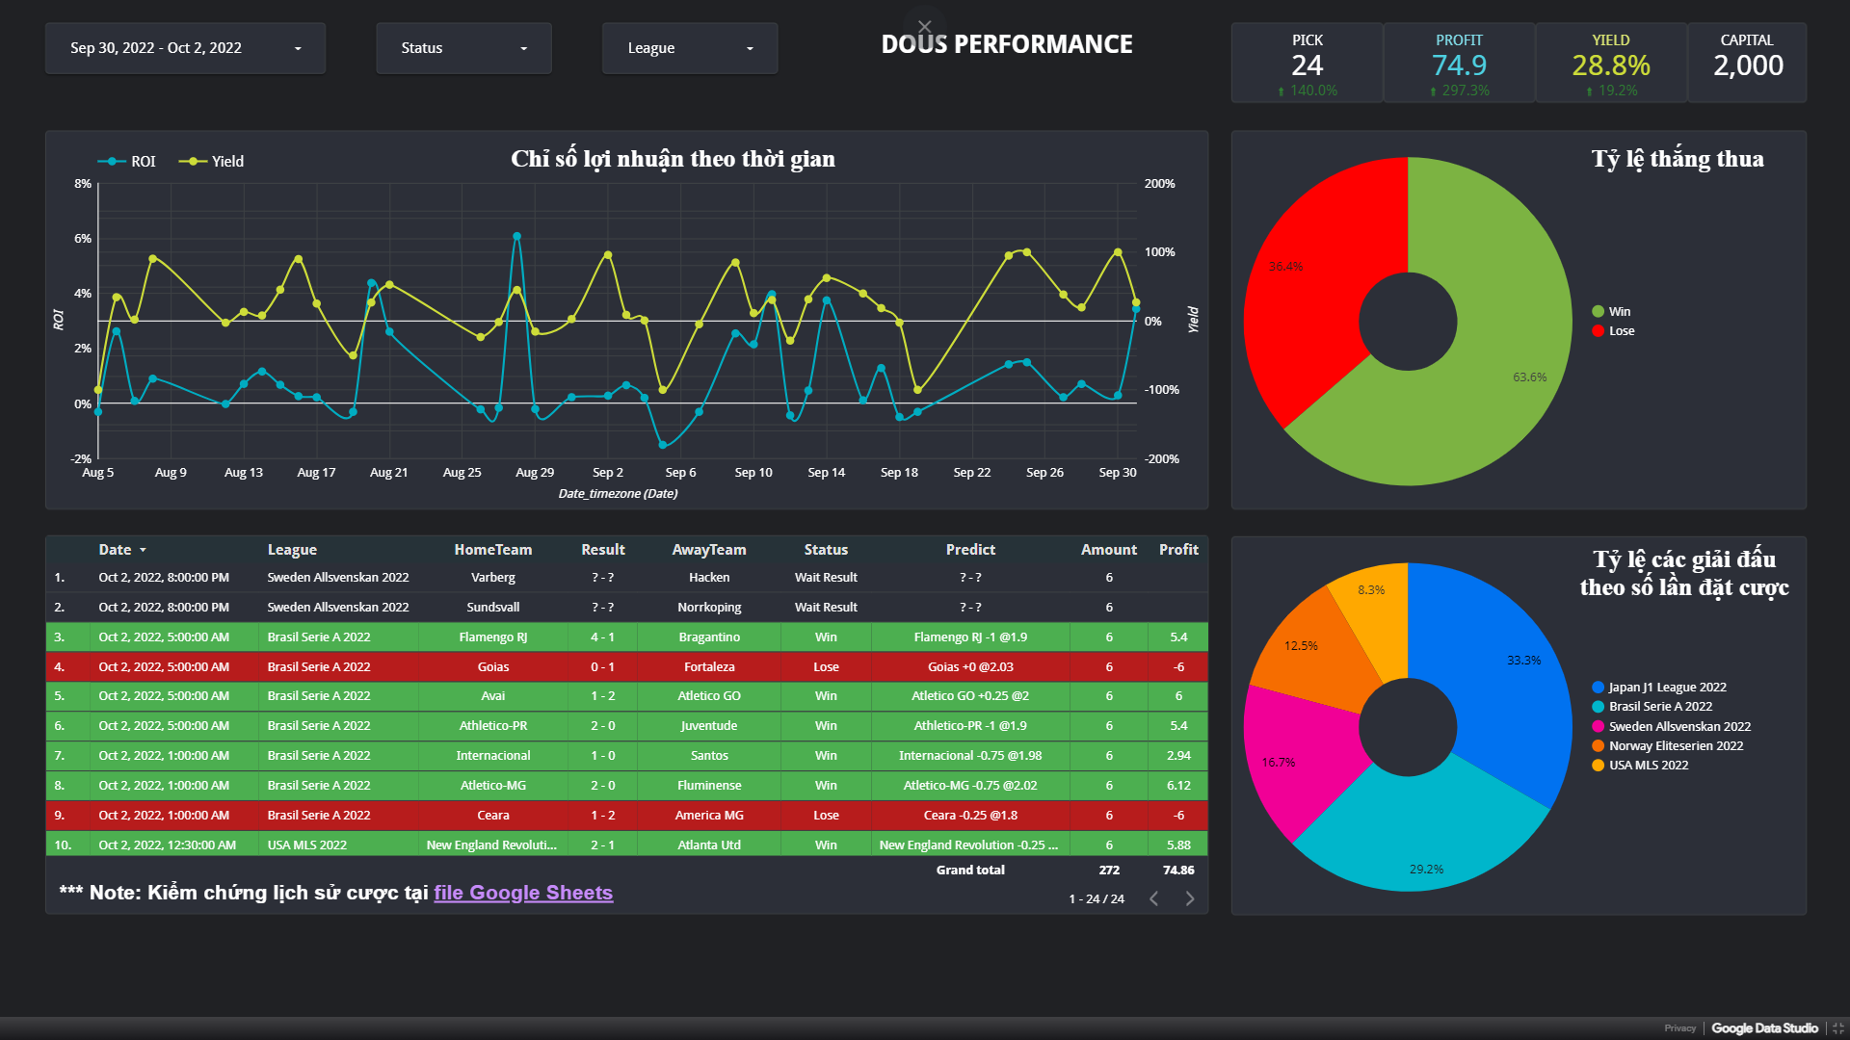Viewport: 1850px width, 1040px height.
Task: Sort table by League column header
Action: pos(292,549)
